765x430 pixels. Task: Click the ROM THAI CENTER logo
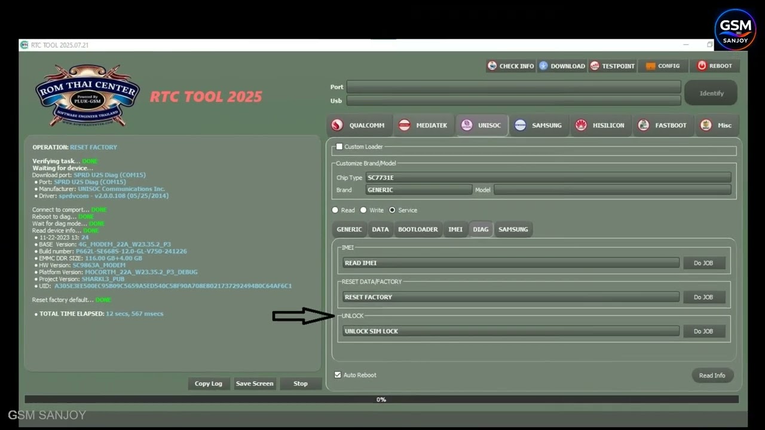pyautogui.click(x=87, y=96)
